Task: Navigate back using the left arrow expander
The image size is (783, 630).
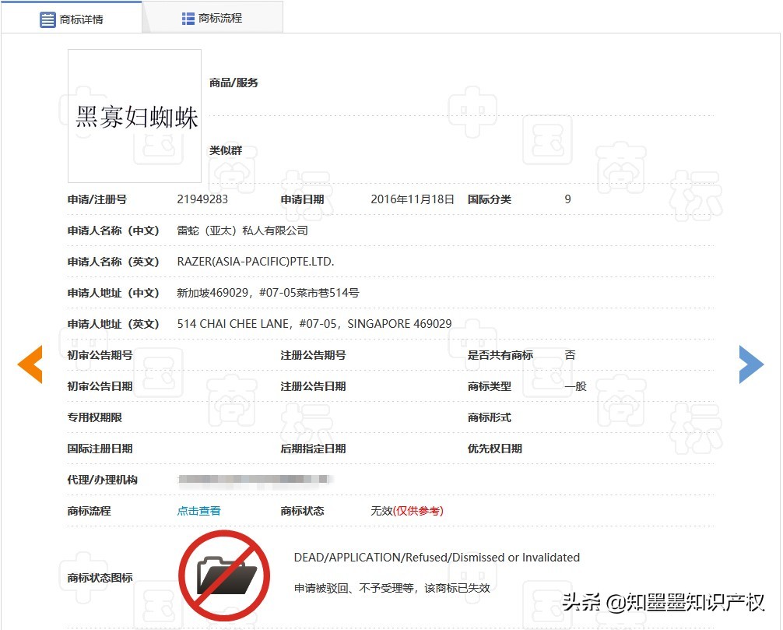Action: [30, 364]
